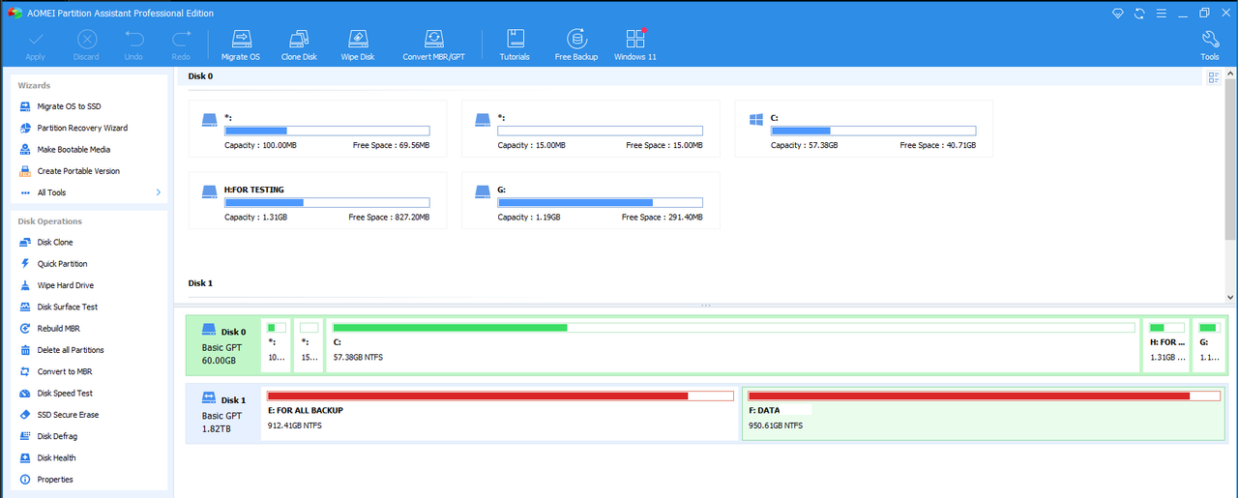This screenshot has height=498, width=1238.
Task: Click the Redo arrow icon
Action: 181,40
